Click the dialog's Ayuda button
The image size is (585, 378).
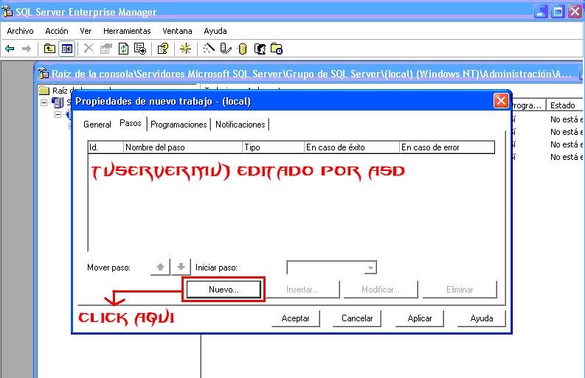click(x=482, y=318)
